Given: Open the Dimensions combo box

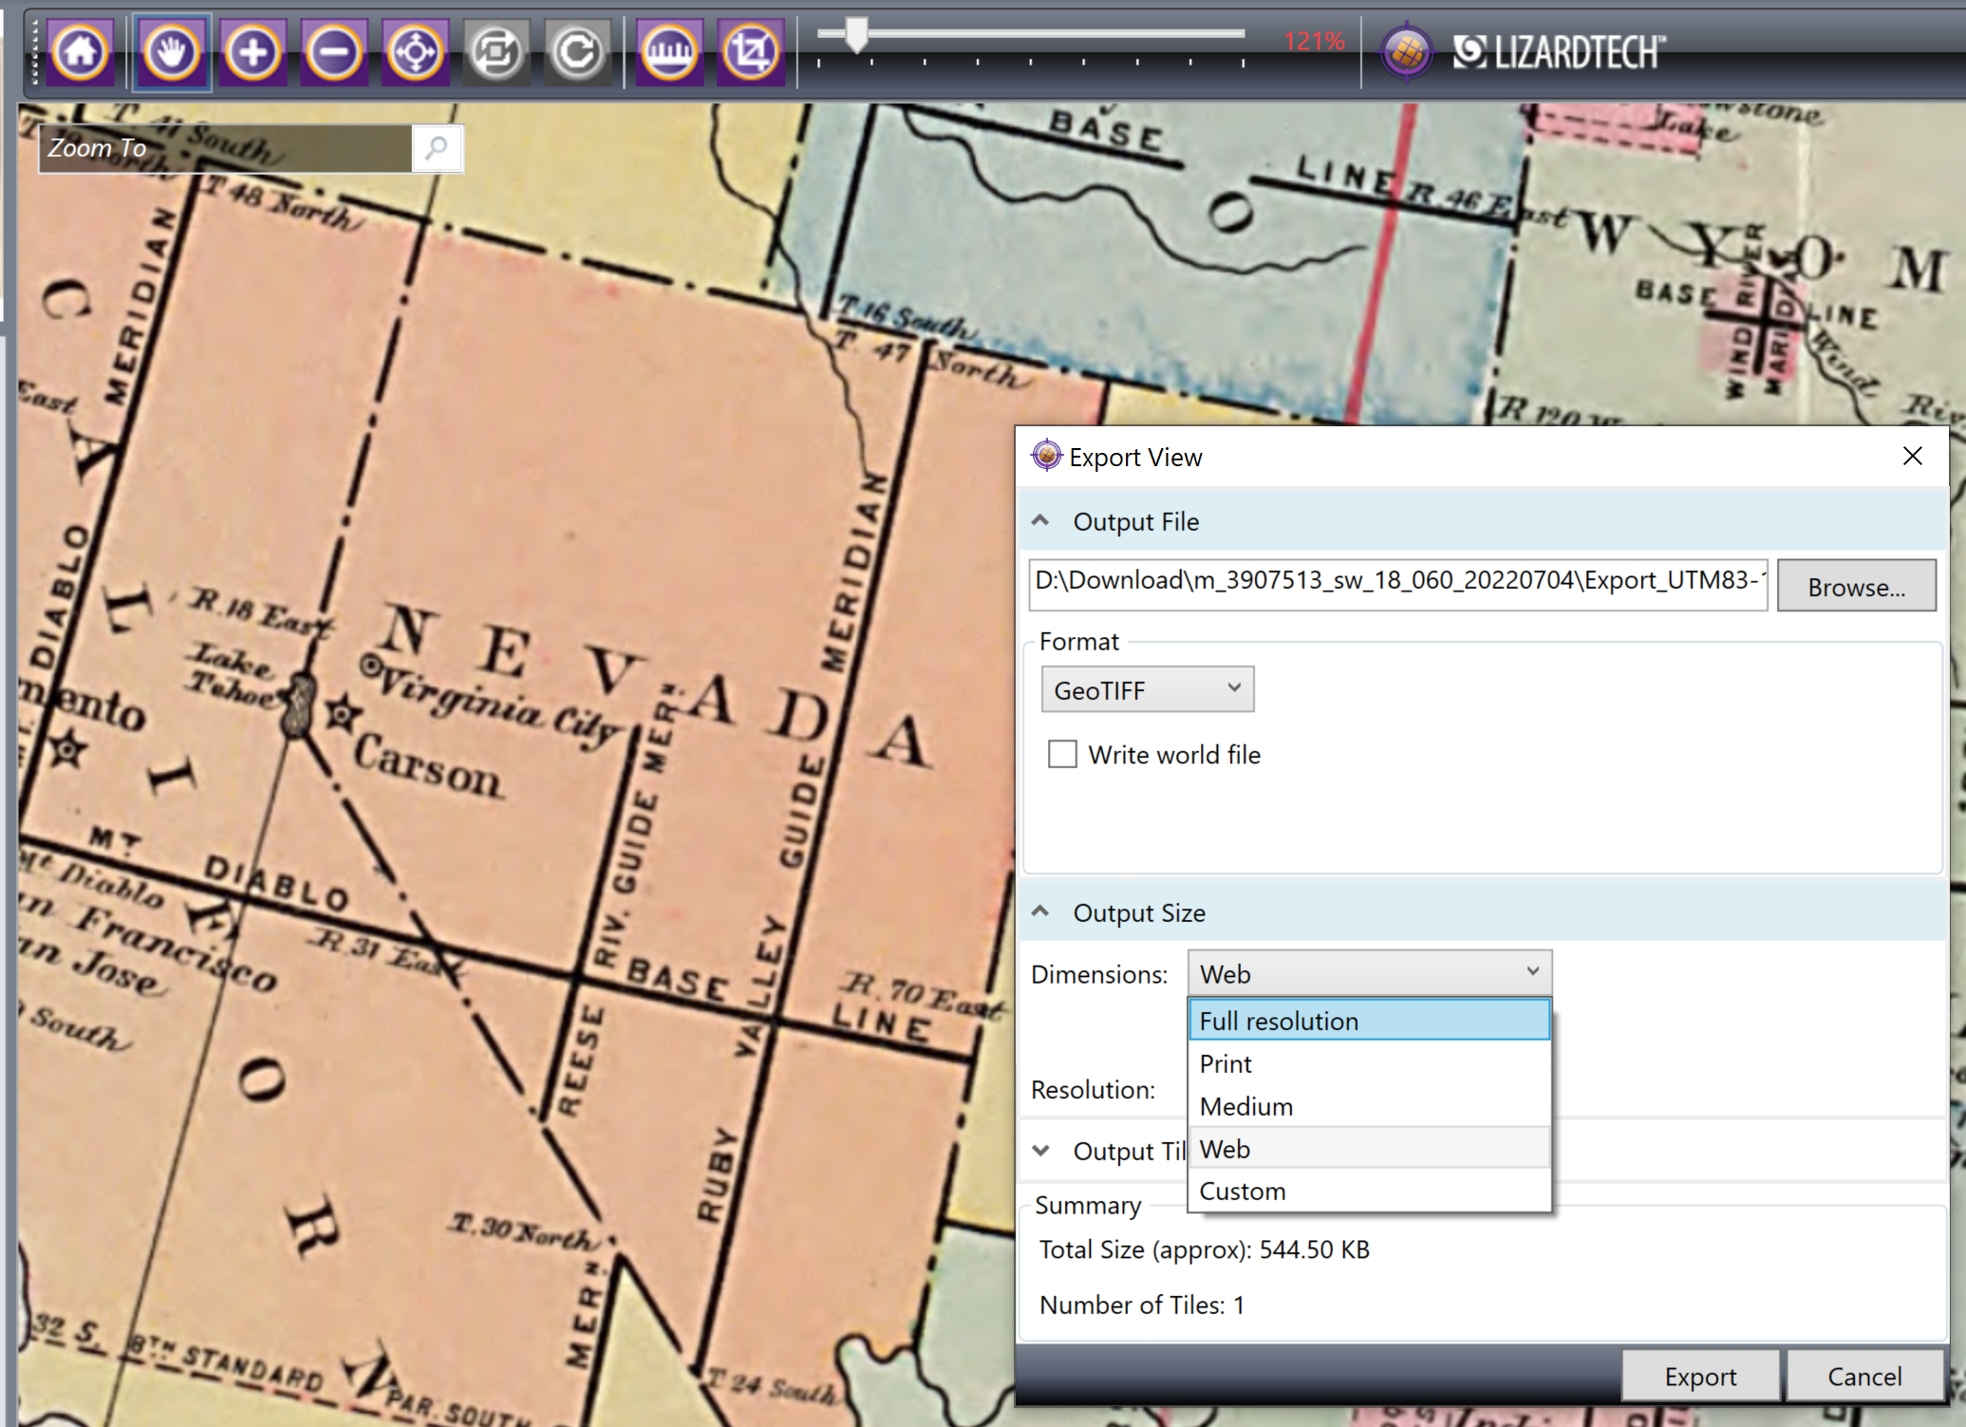Looking at the screenshot, I should (x=1369, y=973).
